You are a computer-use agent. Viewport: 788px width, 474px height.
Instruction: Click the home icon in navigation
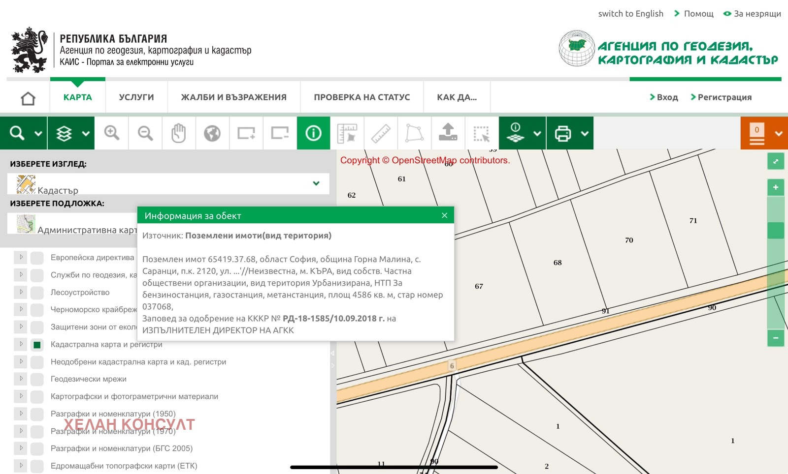28,98
